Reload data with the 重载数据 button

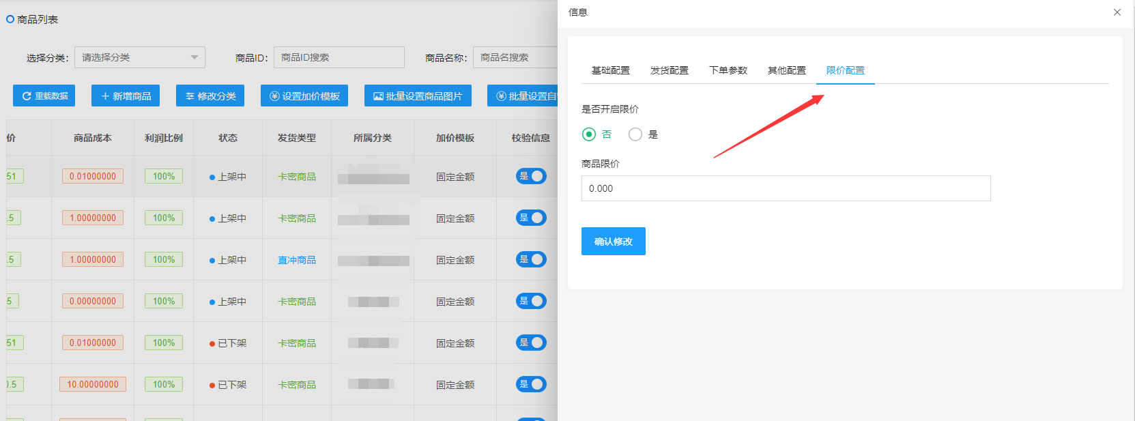tap(44, 96)
